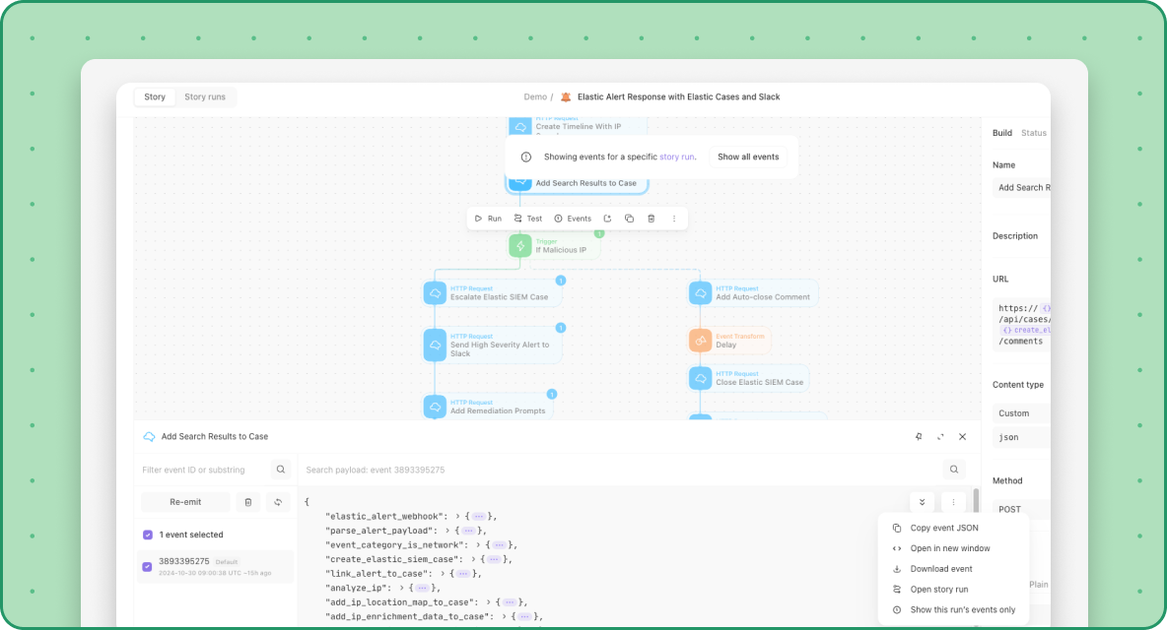Click the payload search magnifier icon
Image resolution: width=1167 pixels, height=630 pixels.
point(954,470)
